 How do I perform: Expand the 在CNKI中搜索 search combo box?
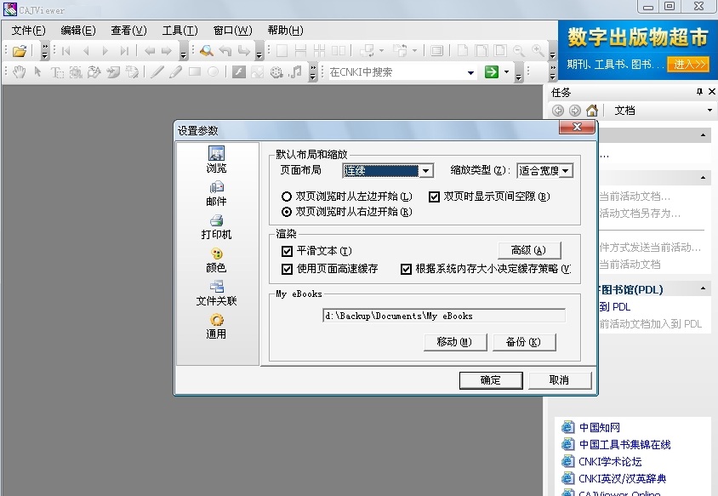[470, 72]
